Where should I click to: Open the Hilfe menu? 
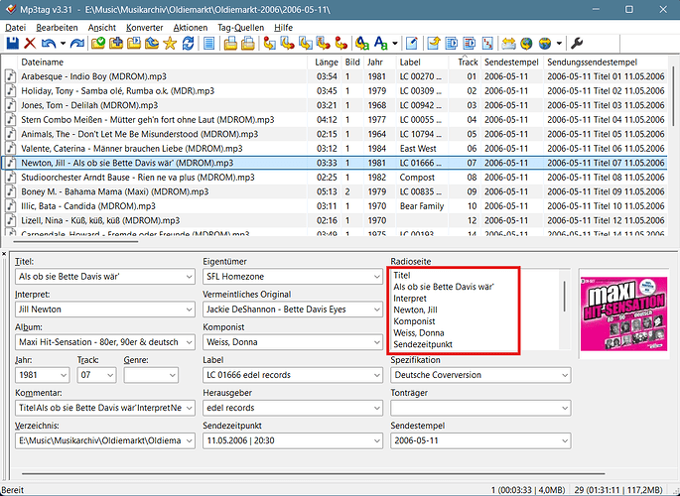pyautogui.click(x=283, y=28)
